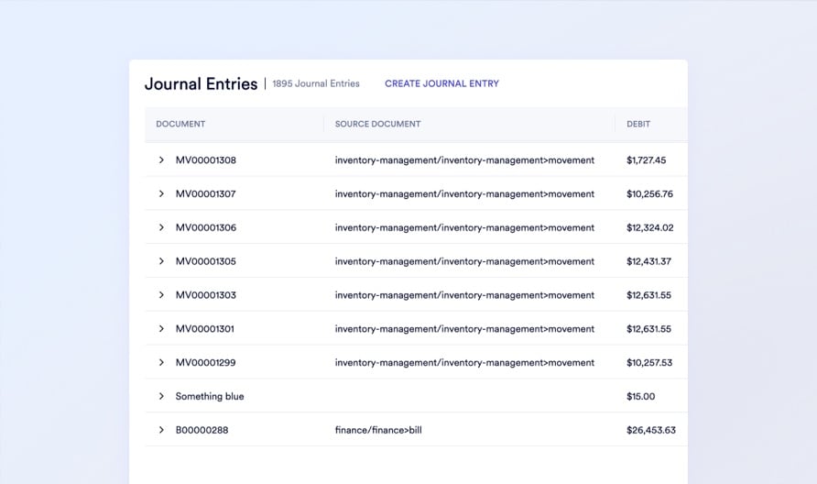Viewport: 817px width, 484px height.
Task: Select document name MV00001299
Action: [x=205, y=362]
